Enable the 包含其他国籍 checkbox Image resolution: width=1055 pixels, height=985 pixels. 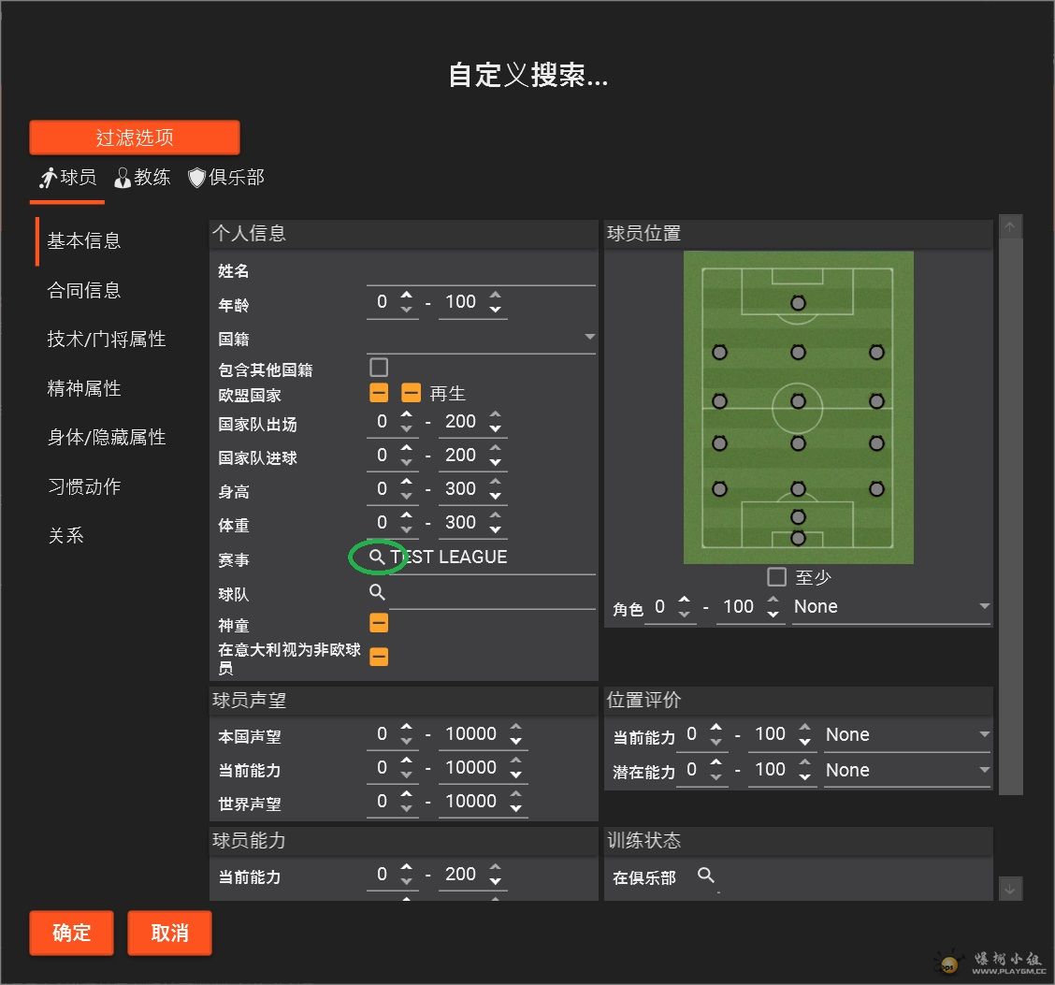tap(379, 367)
